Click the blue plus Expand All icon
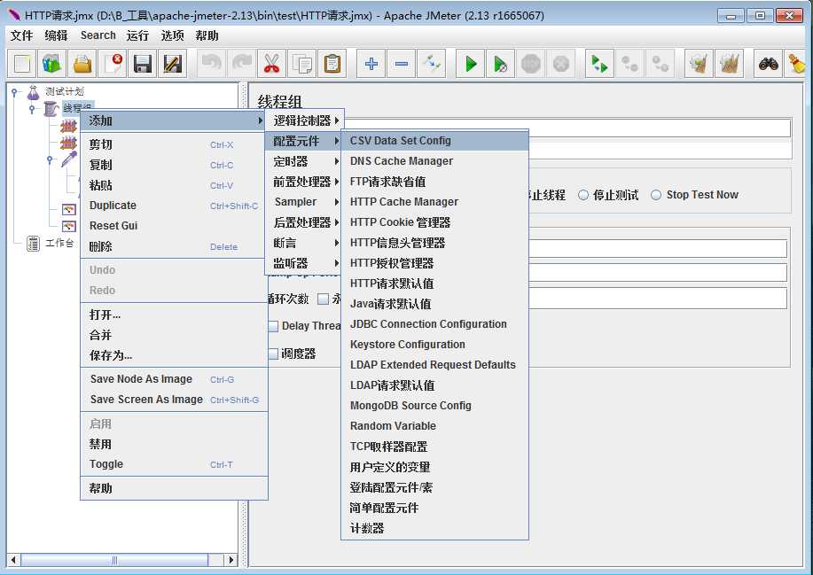 coord(371,64)
